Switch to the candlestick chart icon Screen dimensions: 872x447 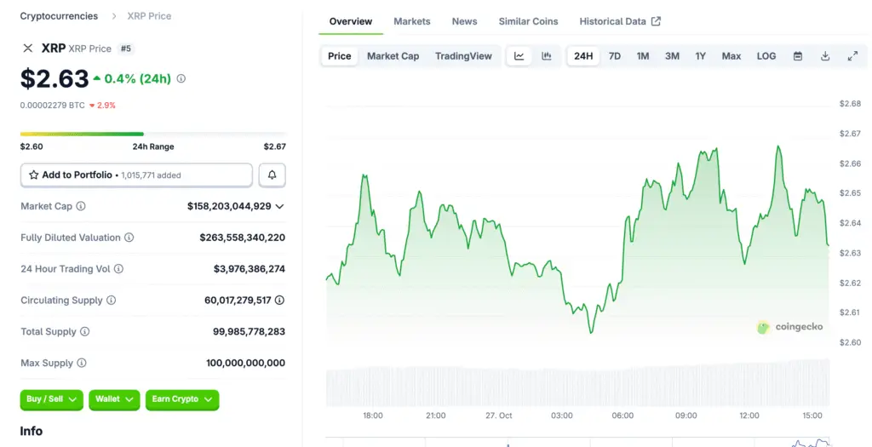(547, 56)
